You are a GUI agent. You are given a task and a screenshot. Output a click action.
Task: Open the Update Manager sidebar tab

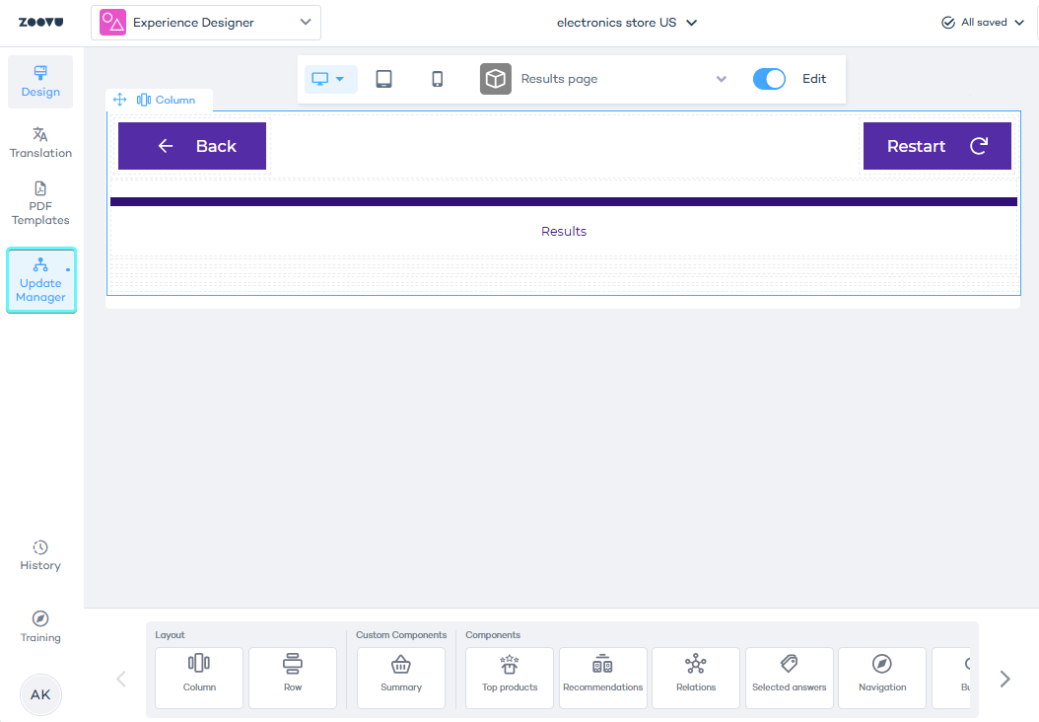pyautogui.click(x=41, y=280)
